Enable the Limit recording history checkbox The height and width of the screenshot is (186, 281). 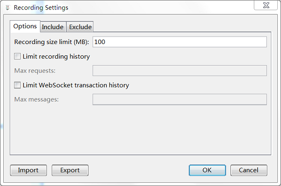point(17,56)
